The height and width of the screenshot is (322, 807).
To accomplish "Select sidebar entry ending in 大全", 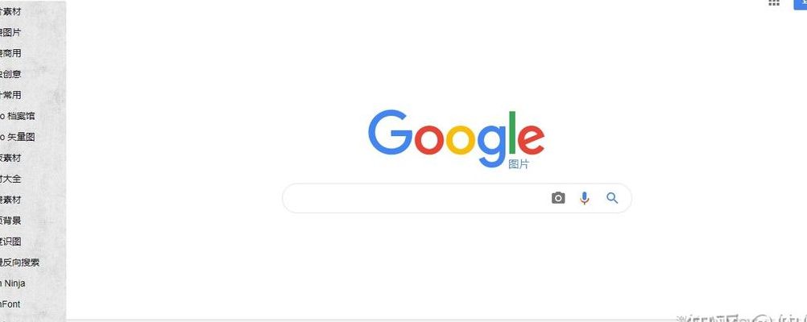I will [10, 179].
